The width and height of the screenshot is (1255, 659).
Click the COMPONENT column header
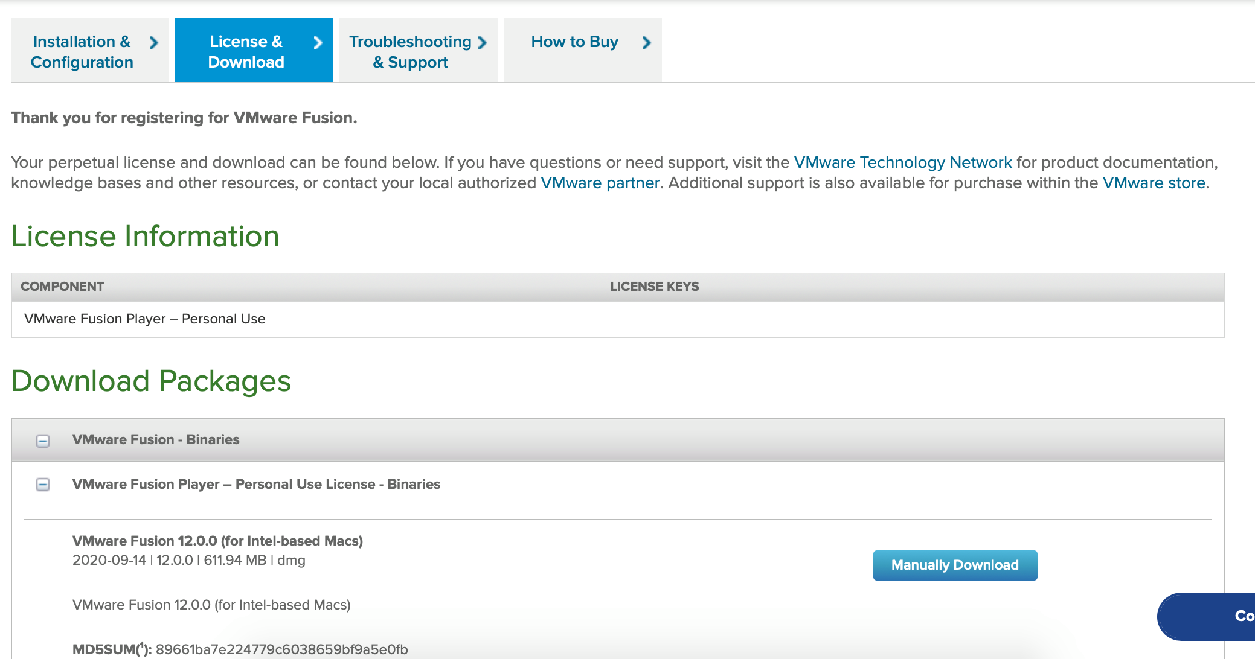tap(62, 287)
